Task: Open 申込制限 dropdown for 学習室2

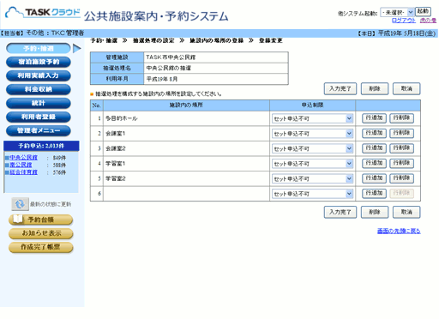Action: coord(312,179)
